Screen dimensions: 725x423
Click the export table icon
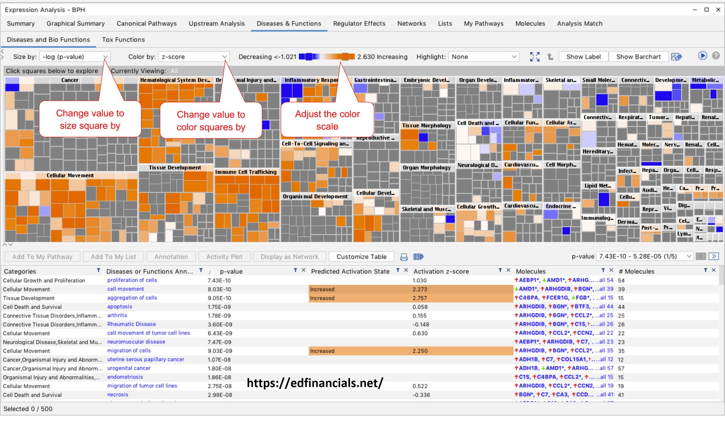coord(418,257)
